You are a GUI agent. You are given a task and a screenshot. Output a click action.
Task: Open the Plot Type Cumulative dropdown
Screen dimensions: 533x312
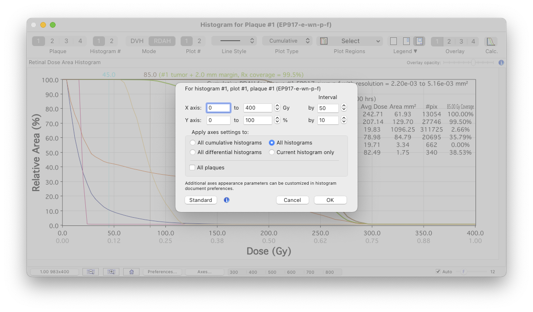tap(288, 41)
